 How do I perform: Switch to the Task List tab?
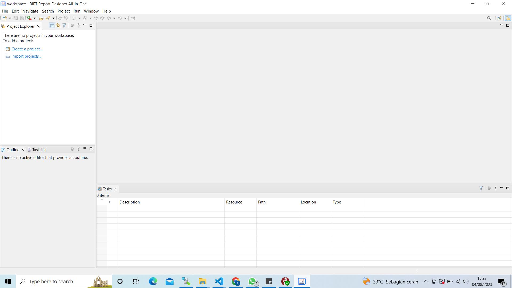coord(37,150)
